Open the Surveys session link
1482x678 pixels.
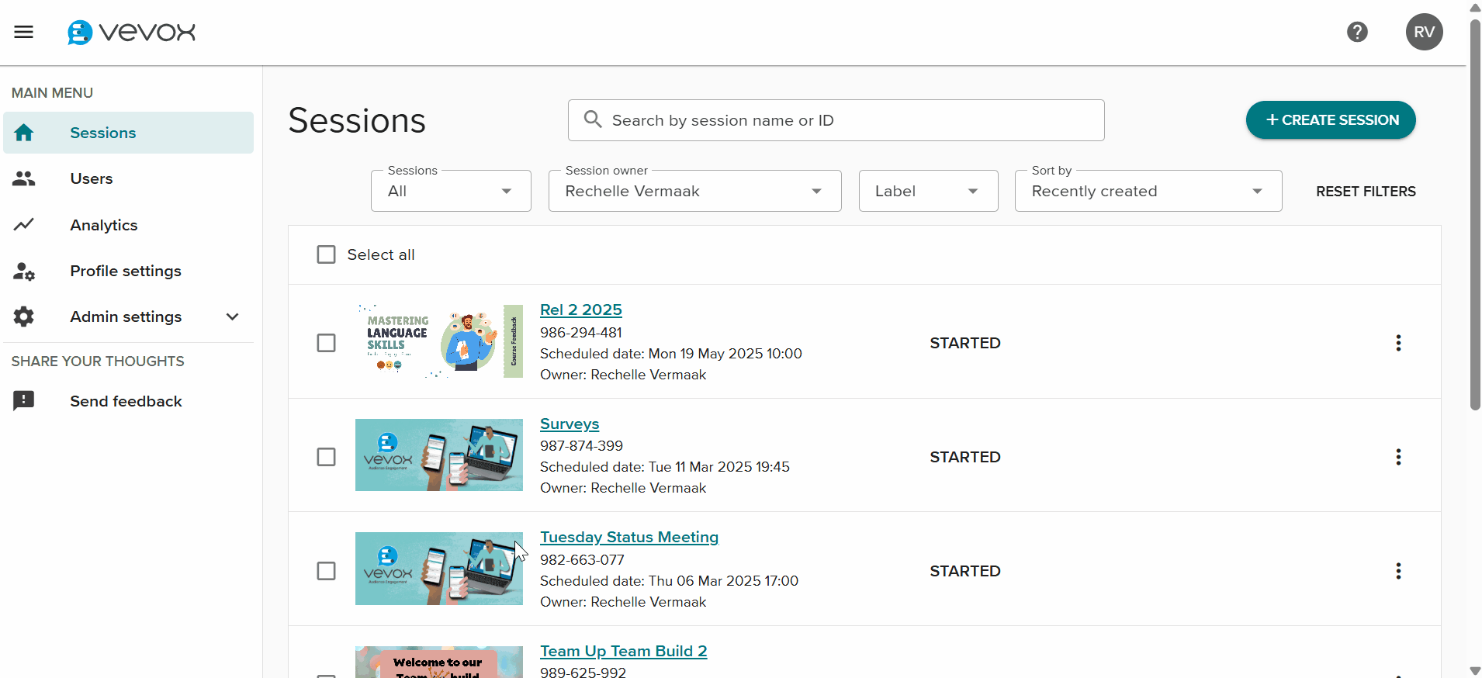570,424
